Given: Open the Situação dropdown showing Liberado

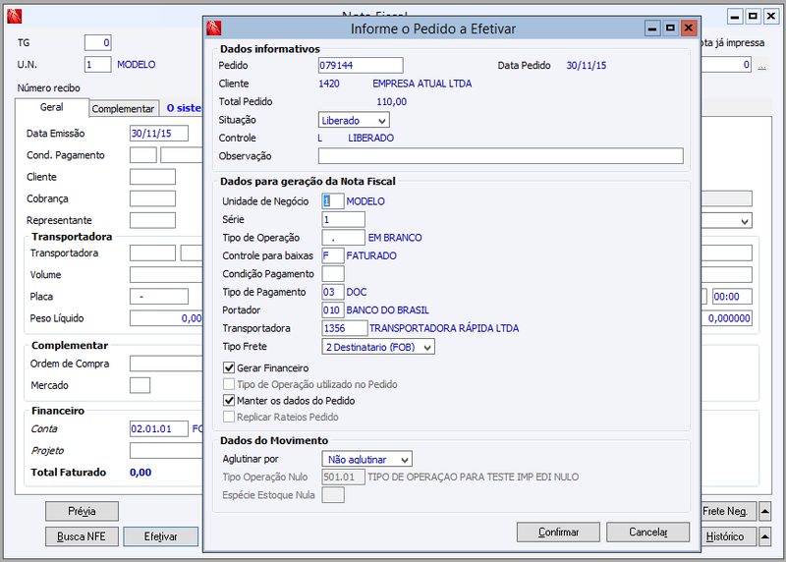Looking at the screenshot, I should click(354, 120).
